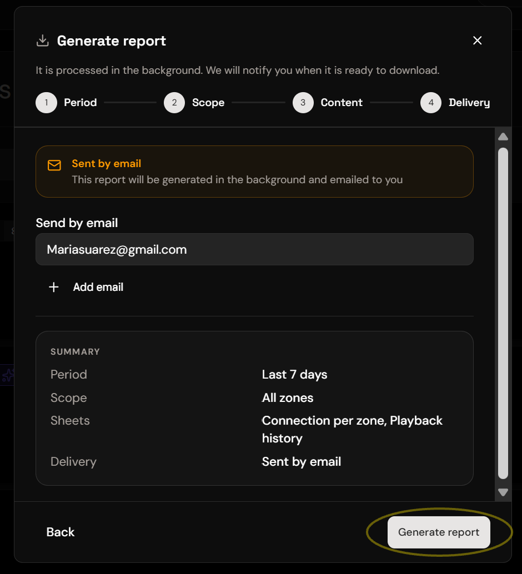Image resolution: width=522 pixels, height=574 pixels.
Task: Click the scrollbar down arrow
Action: (503, 492)
